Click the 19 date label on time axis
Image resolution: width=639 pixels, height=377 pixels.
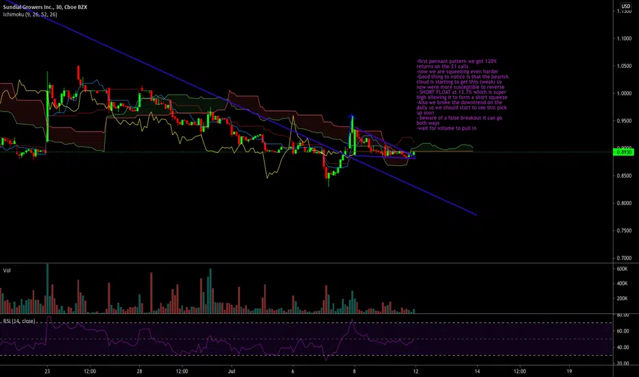[x=569, y=372]
